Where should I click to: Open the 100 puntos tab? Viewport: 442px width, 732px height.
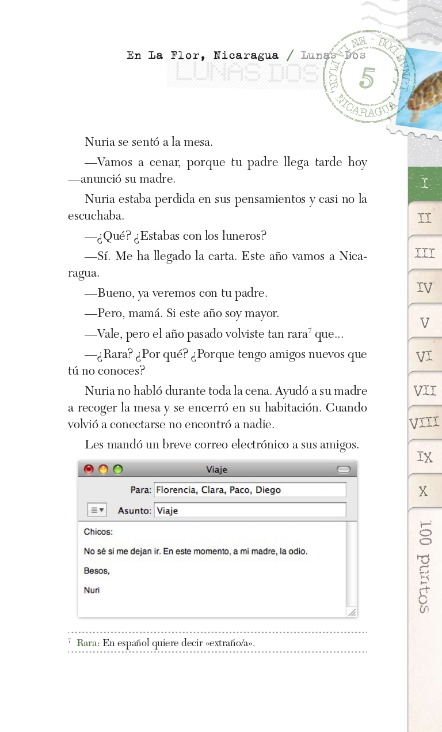(x=425, y=568)
